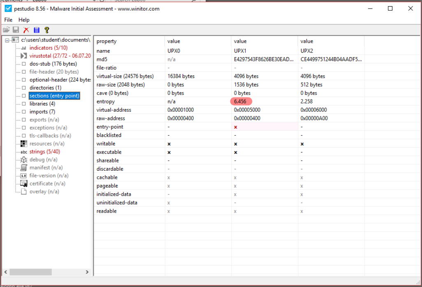Select sections (entry point) item
The width and height of the screenshot is (422, 287).
(54, 96)
